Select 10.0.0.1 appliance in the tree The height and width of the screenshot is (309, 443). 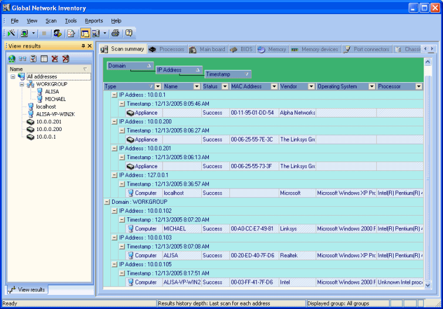point(46,137)
